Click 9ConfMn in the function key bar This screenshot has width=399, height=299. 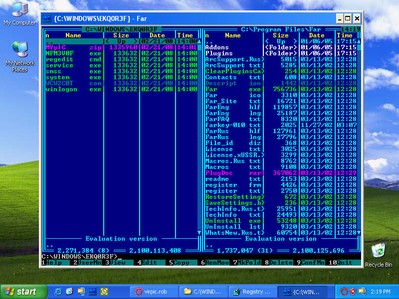311,263
